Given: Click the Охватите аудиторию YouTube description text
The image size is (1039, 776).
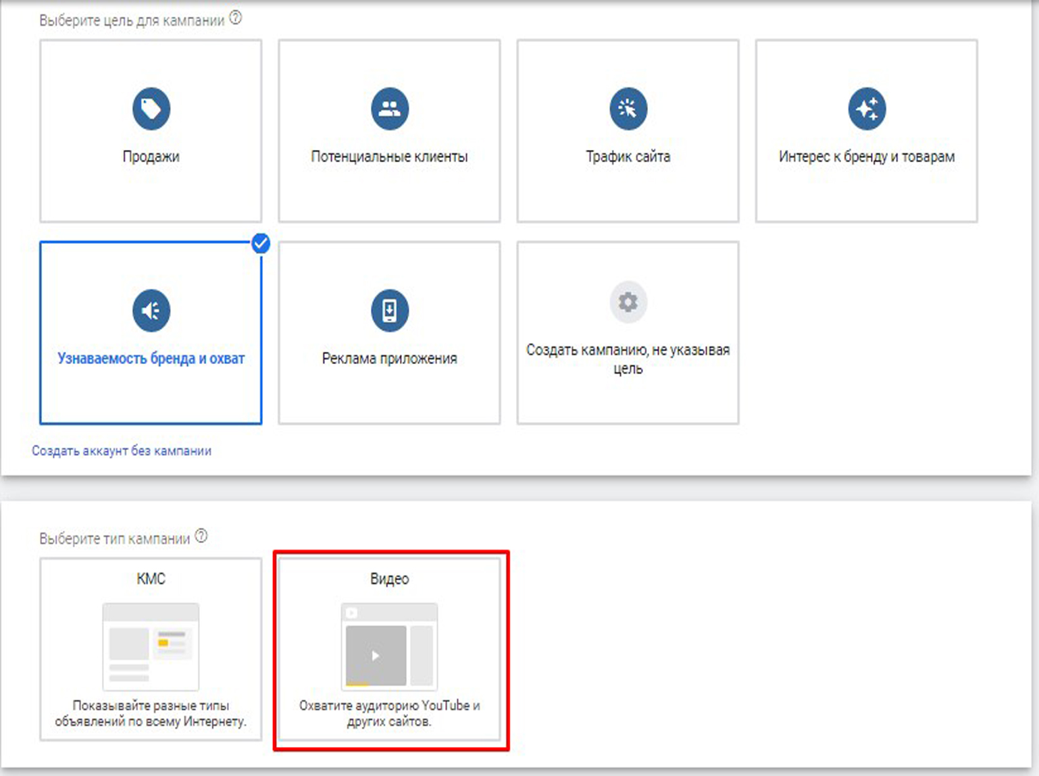Looking at the screenshot, I should pyautogui.click(x=389, y=713).
